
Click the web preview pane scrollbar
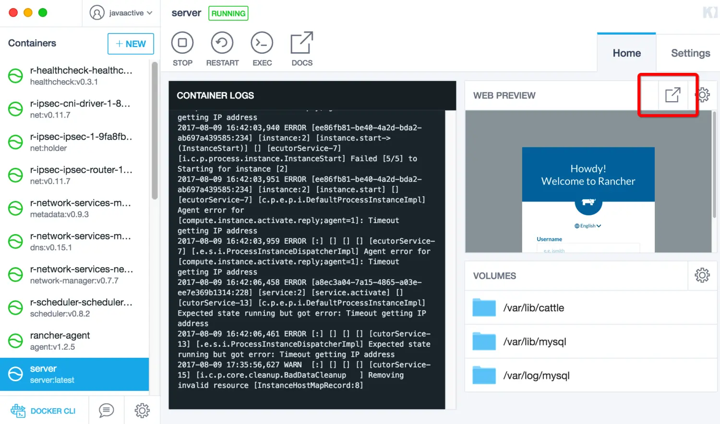[x=714, y=165]
